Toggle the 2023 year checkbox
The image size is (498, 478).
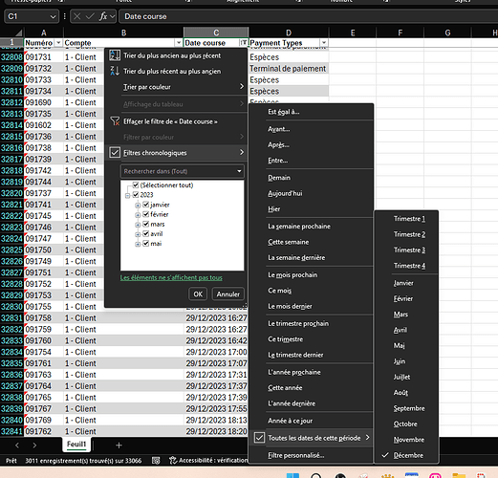pos(136,194)
